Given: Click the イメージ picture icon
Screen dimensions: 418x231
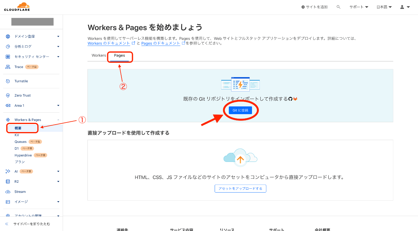Looking at the screenshot, I should [8, 202].
